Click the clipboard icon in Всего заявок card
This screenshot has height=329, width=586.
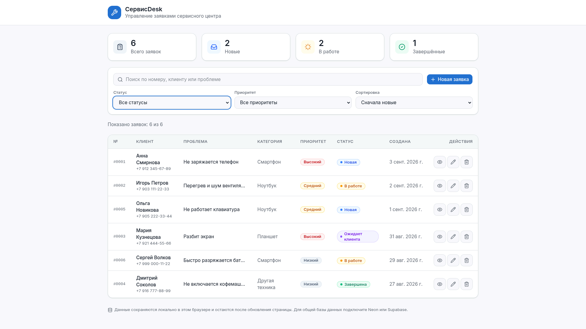(x=120, y=47)
